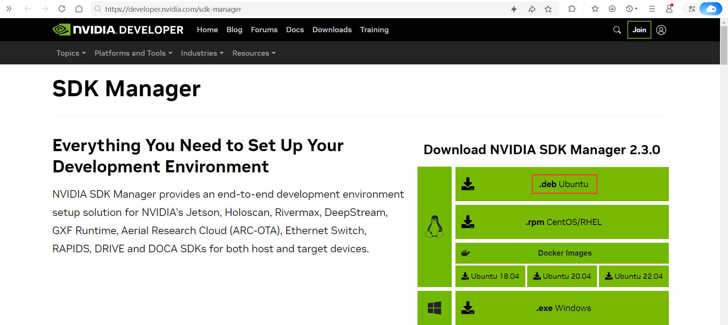Screen dimensions: 728x325
Task: Open the Forums nav item
Action: (264, 30)
